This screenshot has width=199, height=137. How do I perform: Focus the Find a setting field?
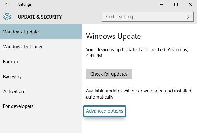coord(145,17)
